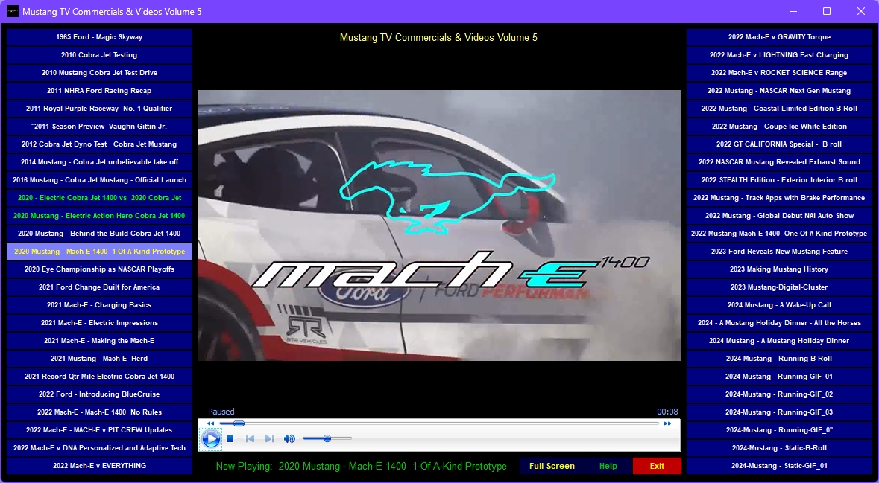The width and height of the screenshot is (879, 483).
Task: Play 2022 Mach-E 1400 No Rules
Action: (x=99, y=412)
